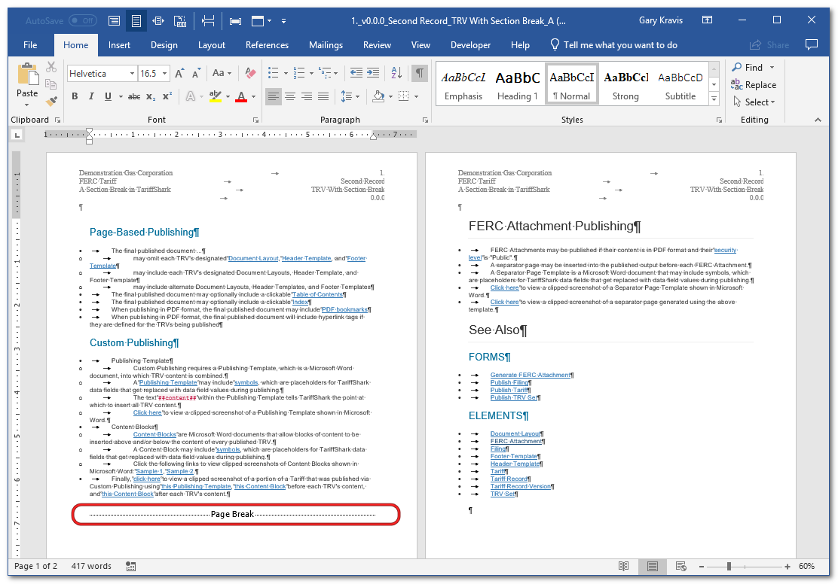Toggle Italic formatting
The width and height of the screenshot is (838, 584).
[91, 96]
